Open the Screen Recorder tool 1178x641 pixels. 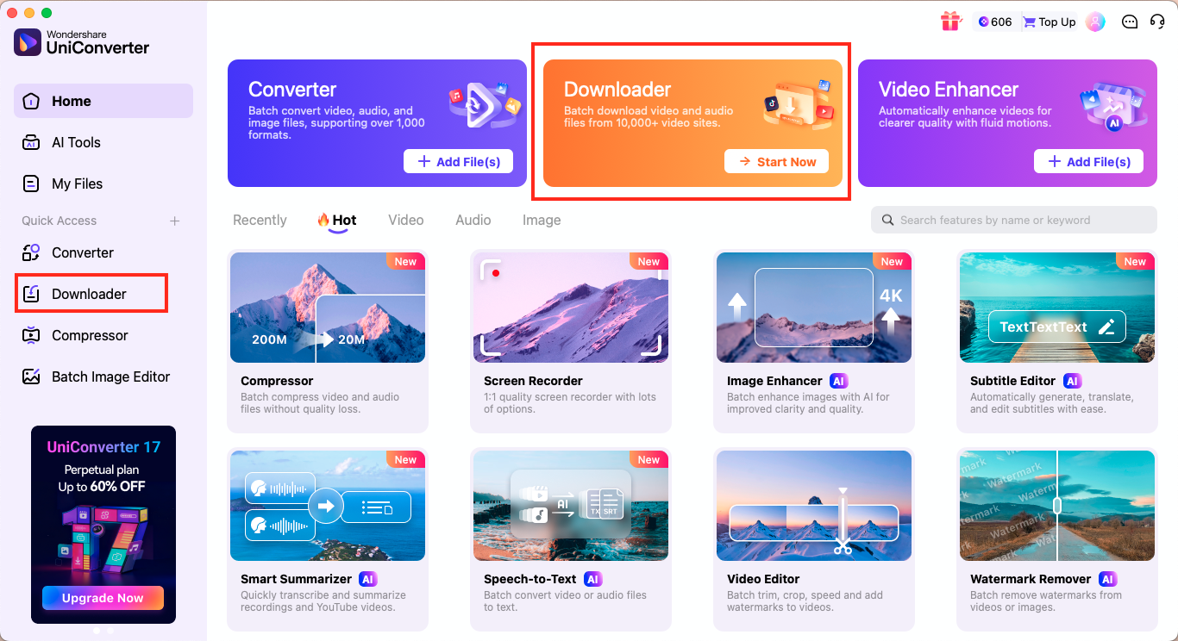coord(571,340)
